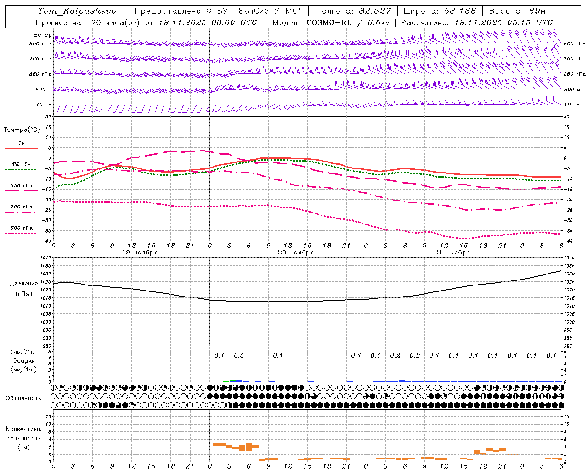The width and height of the screenshot is (588, 470).
Task: Select the Давление pressure panel title
Action: click(24, 284)
